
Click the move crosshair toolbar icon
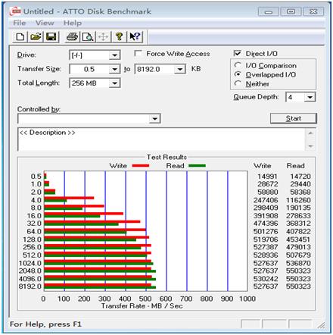pyautogui.click(x=103, y=37)
